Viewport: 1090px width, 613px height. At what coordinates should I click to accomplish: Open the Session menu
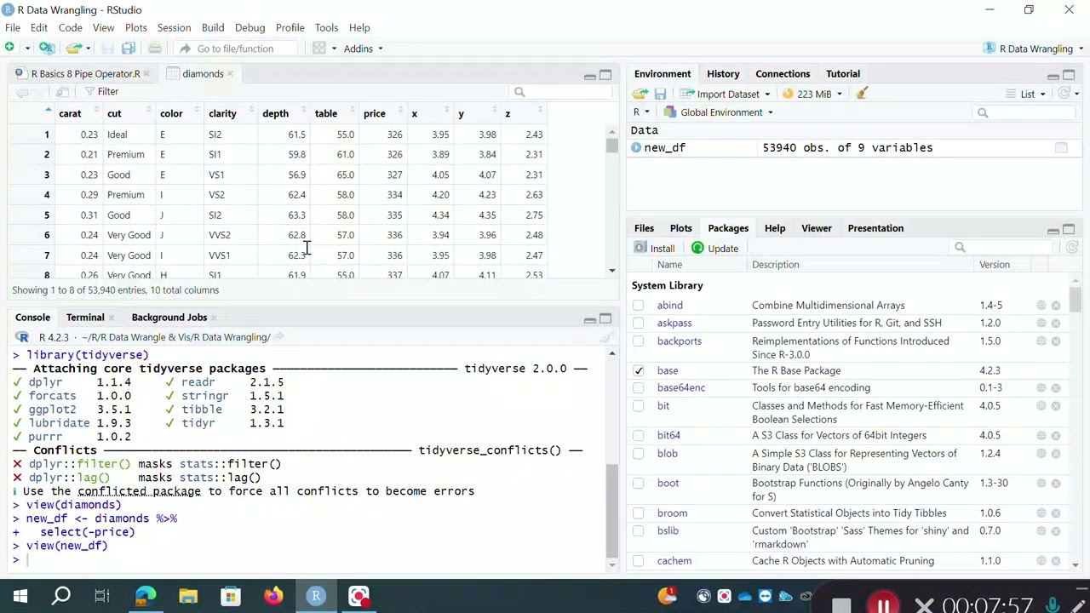[x=174, y=27]
